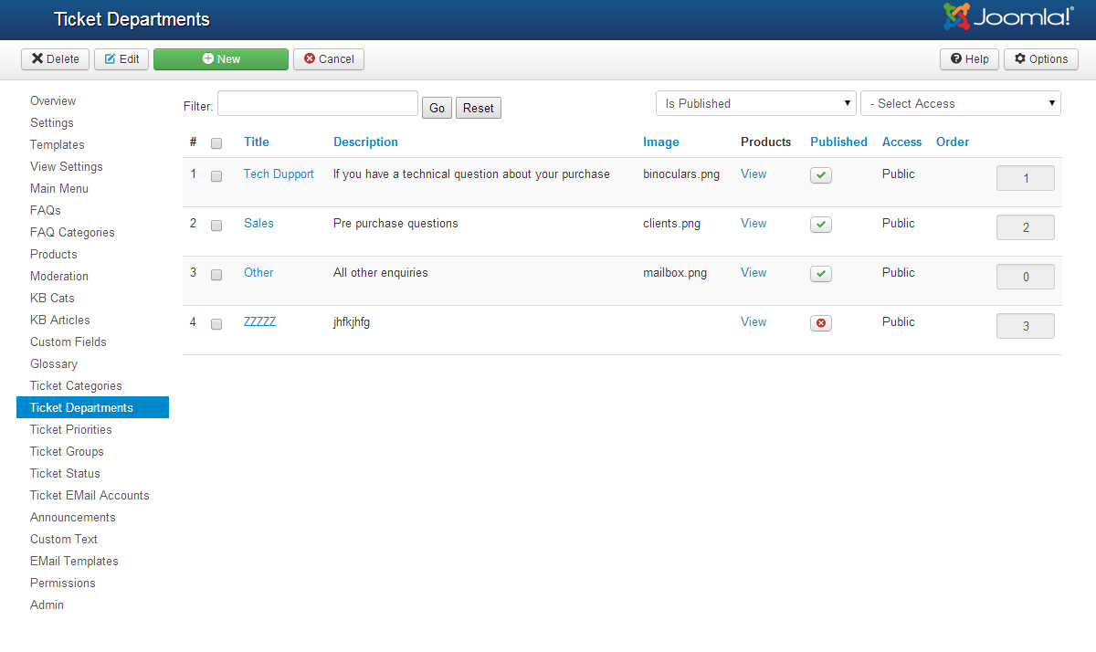Click the Joomla logo

pyautogui.click(x=1007, y=17)
